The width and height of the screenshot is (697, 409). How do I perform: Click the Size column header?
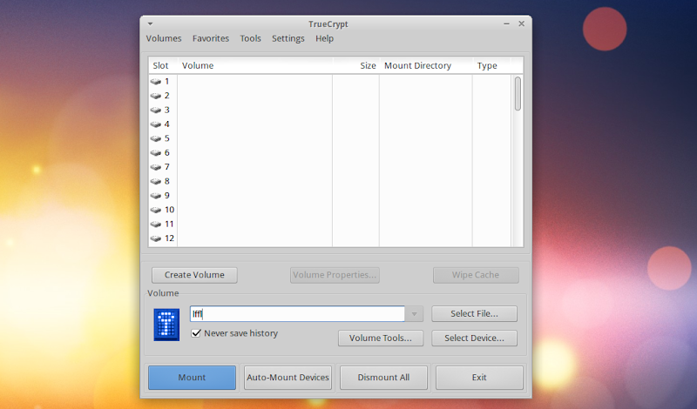[355, 66]
